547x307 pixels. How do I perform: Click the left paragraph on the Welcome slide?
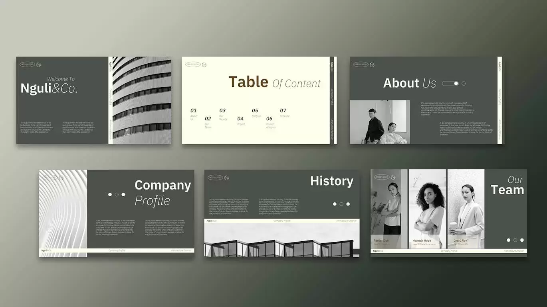click(36, 127)
